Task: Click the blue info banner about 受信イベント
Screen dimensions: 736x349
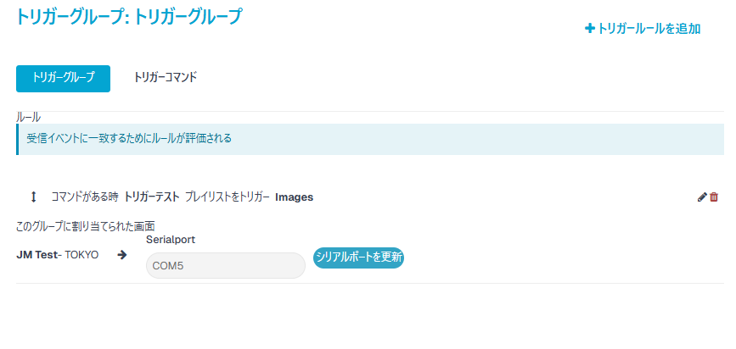Action: click(x=370, y=139)
